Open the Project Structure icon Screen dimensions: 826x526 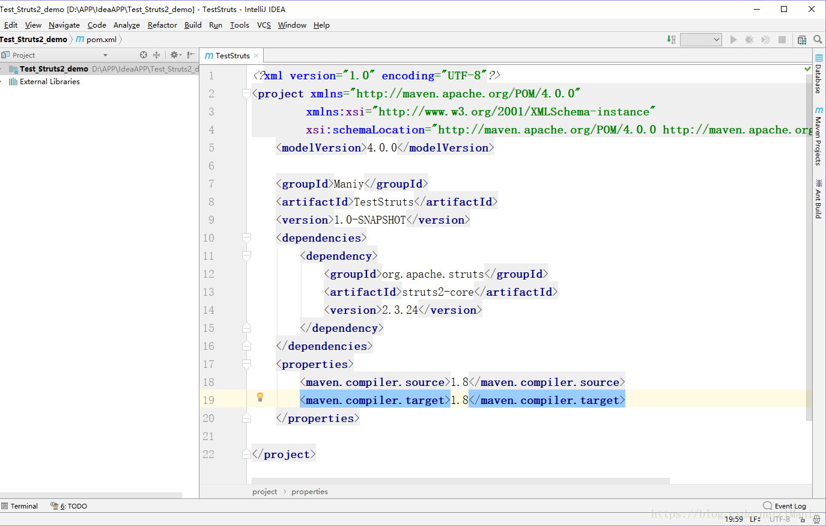pyautogui.click(x=802, y=40)
